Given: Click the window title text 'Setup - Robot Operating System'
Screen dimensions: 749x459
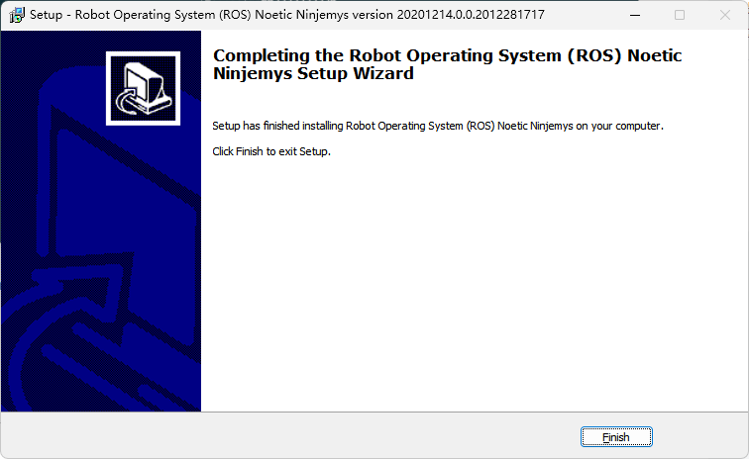Looking at the screenshot, I should (287, 15).
